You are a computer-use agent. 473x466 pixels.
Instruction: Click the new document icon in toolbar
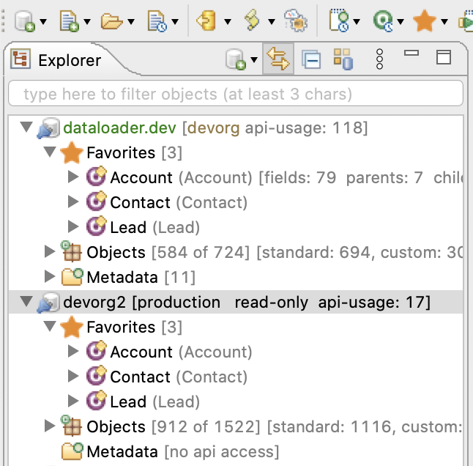coord(70,21)
